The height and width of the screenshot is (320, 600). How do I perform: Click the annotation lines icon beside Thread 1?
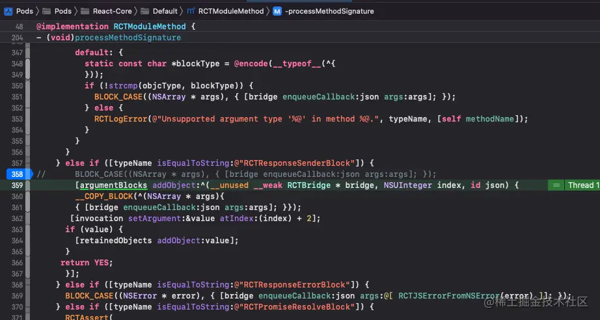point(556,185)
